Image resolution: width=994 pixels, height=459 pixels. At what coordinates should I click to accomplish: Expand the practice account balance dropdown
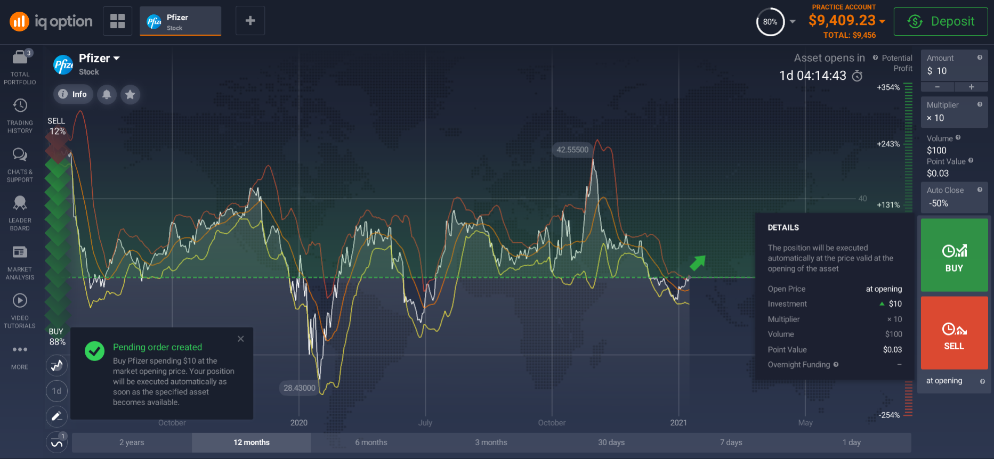coord(882,21)
